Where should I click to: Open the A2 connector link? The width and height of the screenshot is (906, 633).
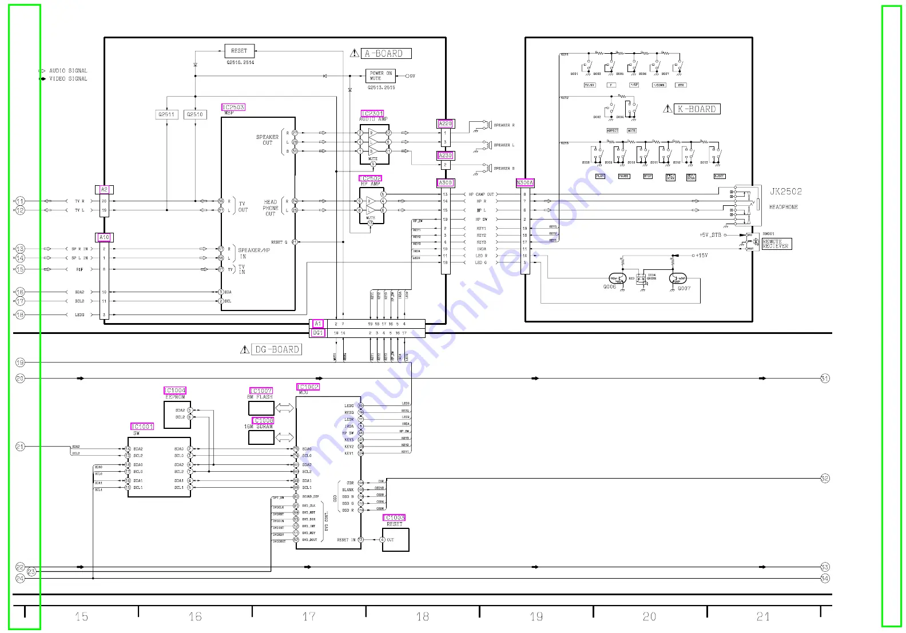pyautogui.click(x=104, y=189)
